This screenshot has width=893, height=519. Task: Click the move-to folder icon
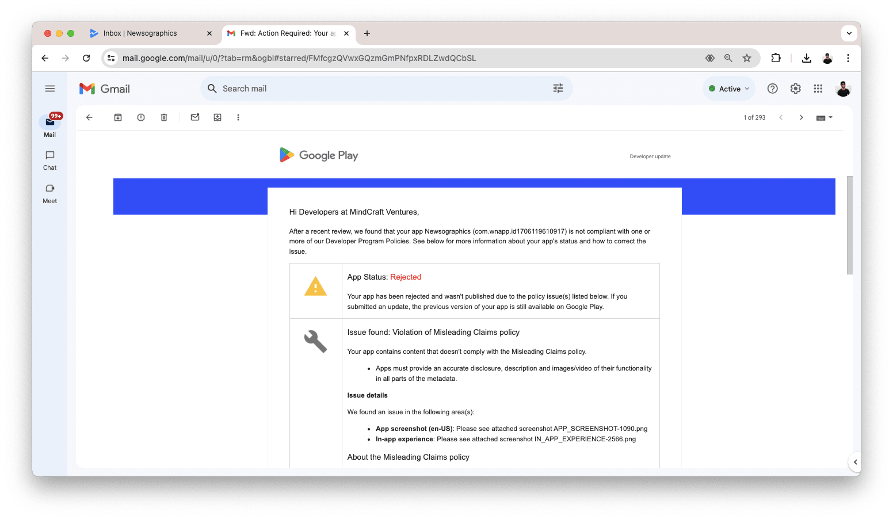click(217, 117)
